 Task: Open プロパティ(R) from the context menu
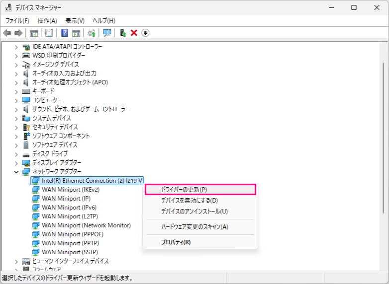176,242
